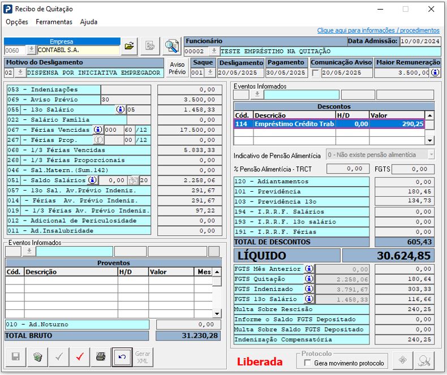Click Férias Vencidas value 17.500,00
The width and height of the screenshot is (447, 375).
pos(190,130)
